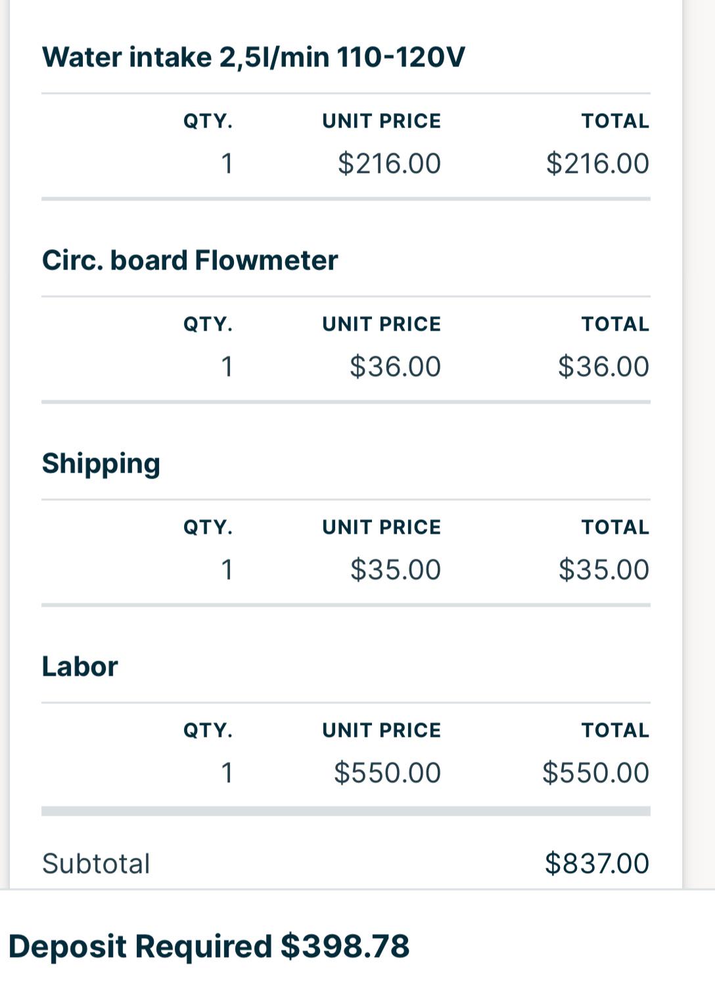This screenshot has height=984, width=715.
Task: Click the Subtotal label
Action: [x=96, y=864]
